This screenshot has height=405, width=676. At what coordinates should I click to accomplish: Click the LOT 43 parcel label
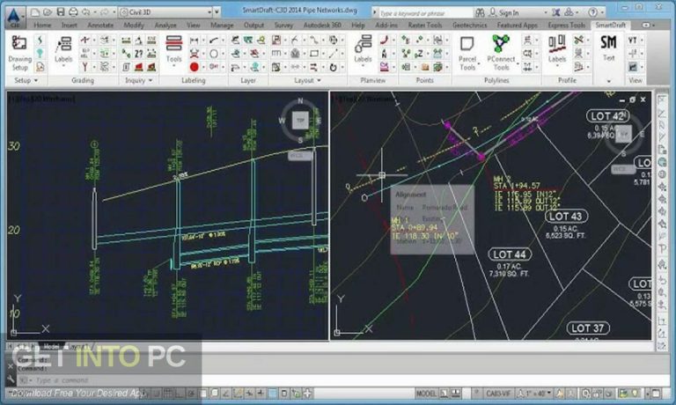click(x=564, y=217)
